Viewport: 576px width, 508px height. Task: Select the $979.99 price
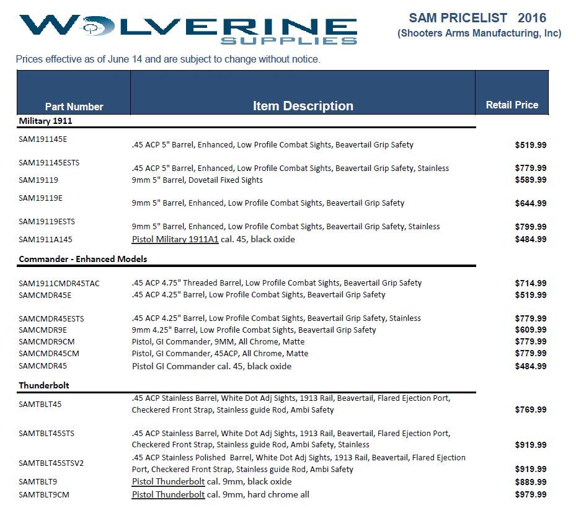click(530, 494)
